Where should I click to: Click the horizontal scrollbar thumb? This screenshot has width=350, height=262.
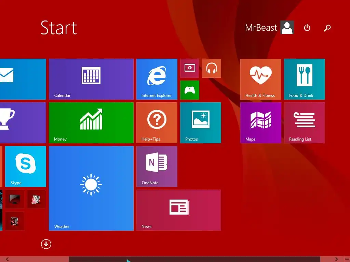pos(194,259)
